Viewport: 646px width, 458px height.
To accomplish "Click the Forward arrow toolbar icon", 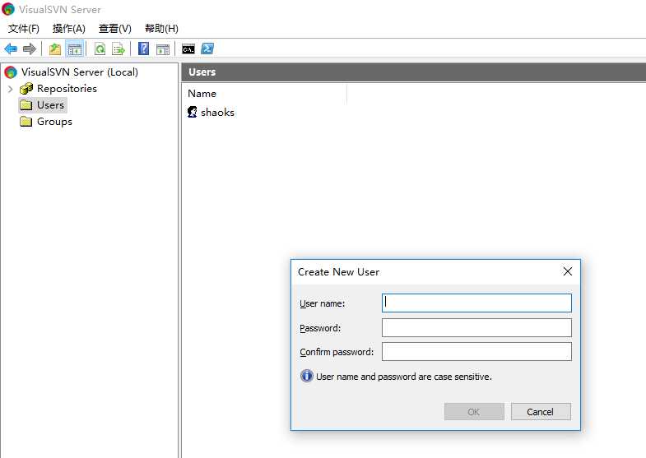I will click(x=30, y=49).
